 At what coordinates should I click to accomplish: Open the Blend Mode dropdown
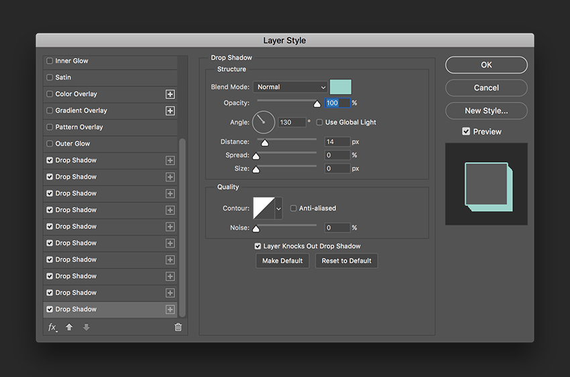(x=290, y=87)
